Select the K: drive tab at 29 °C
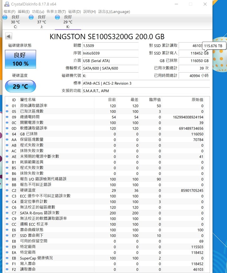The width and height of the screenshot is (227, 273). point(68,22)
